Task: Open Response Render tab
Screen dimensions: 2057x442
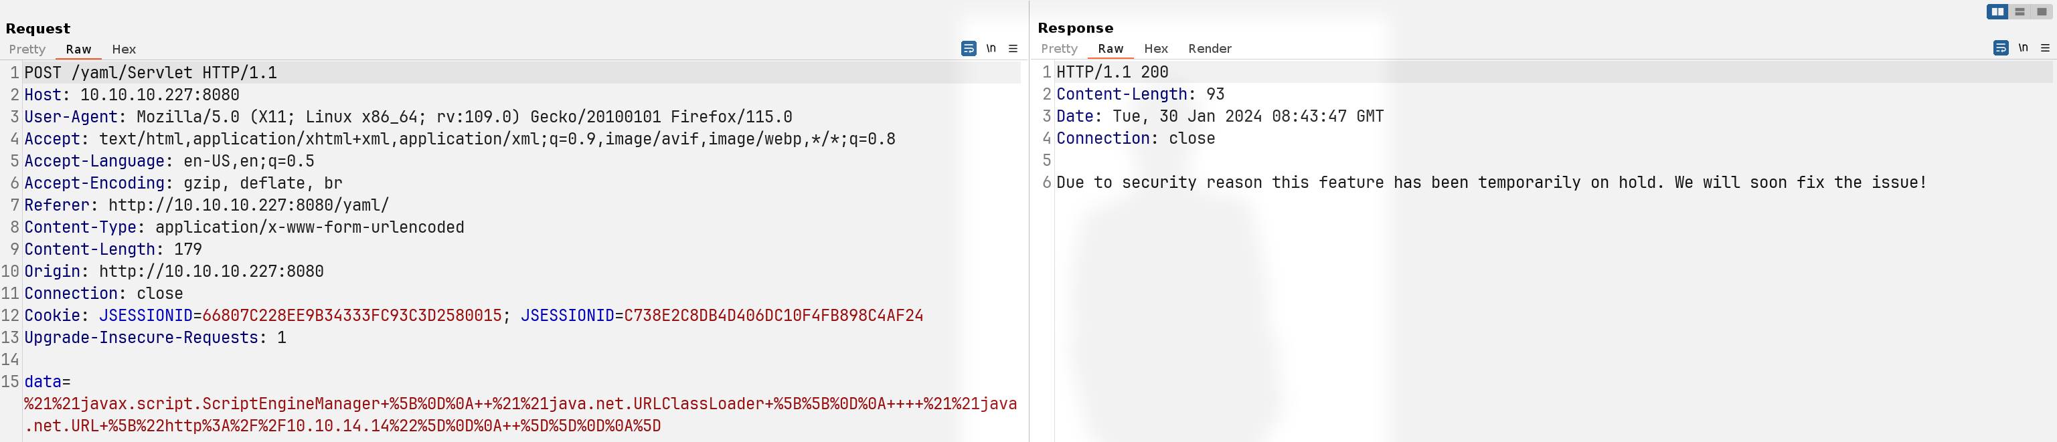Action: click(1210, 49)
